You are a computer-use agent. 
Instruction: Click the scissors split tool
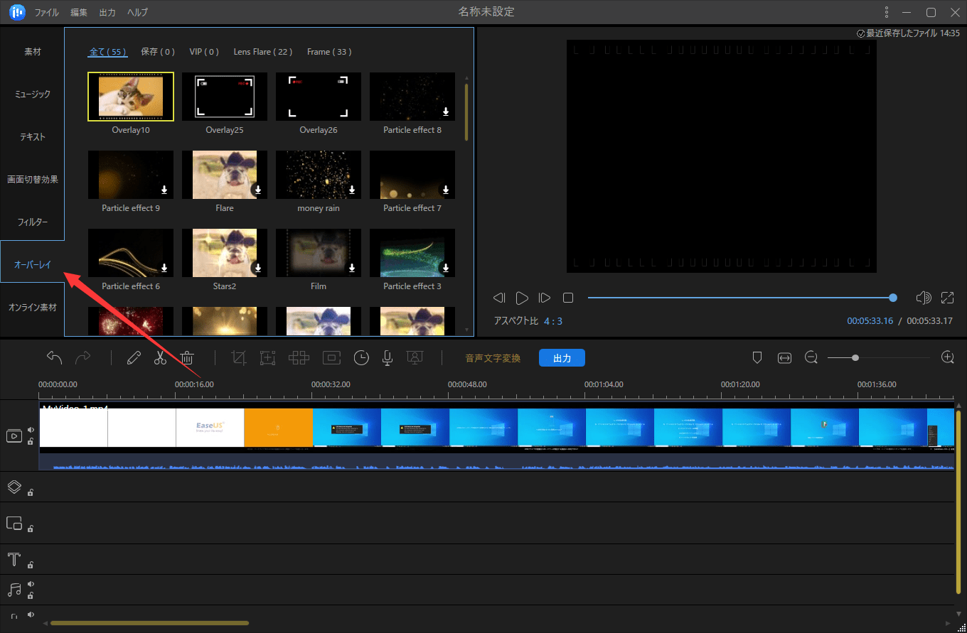coord(160,358)
